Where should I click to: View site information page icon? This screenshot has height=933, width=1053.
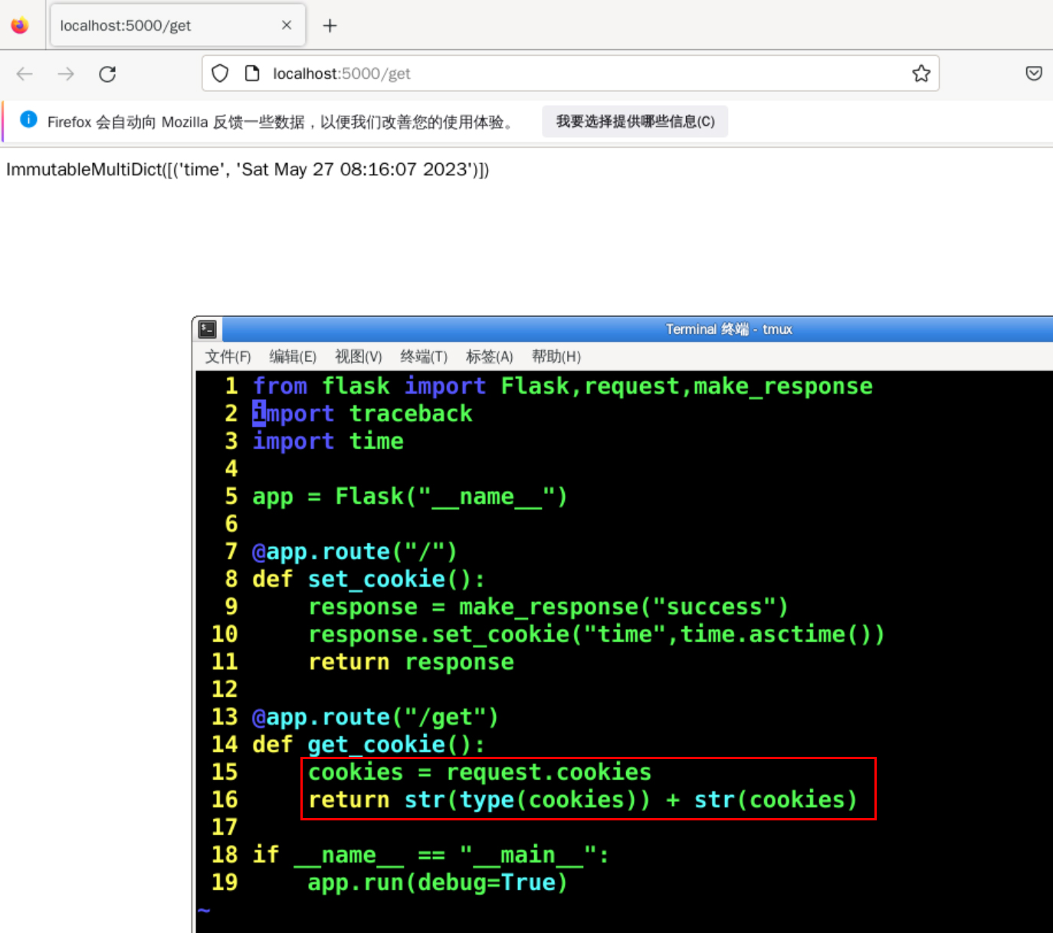(x=252, y=74)
